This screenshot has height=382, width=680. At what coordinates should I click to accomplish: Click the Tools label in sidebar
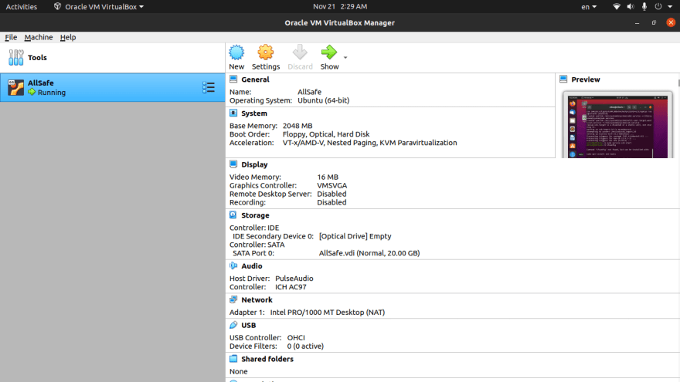pyautogui.click(x=37, y=58)
